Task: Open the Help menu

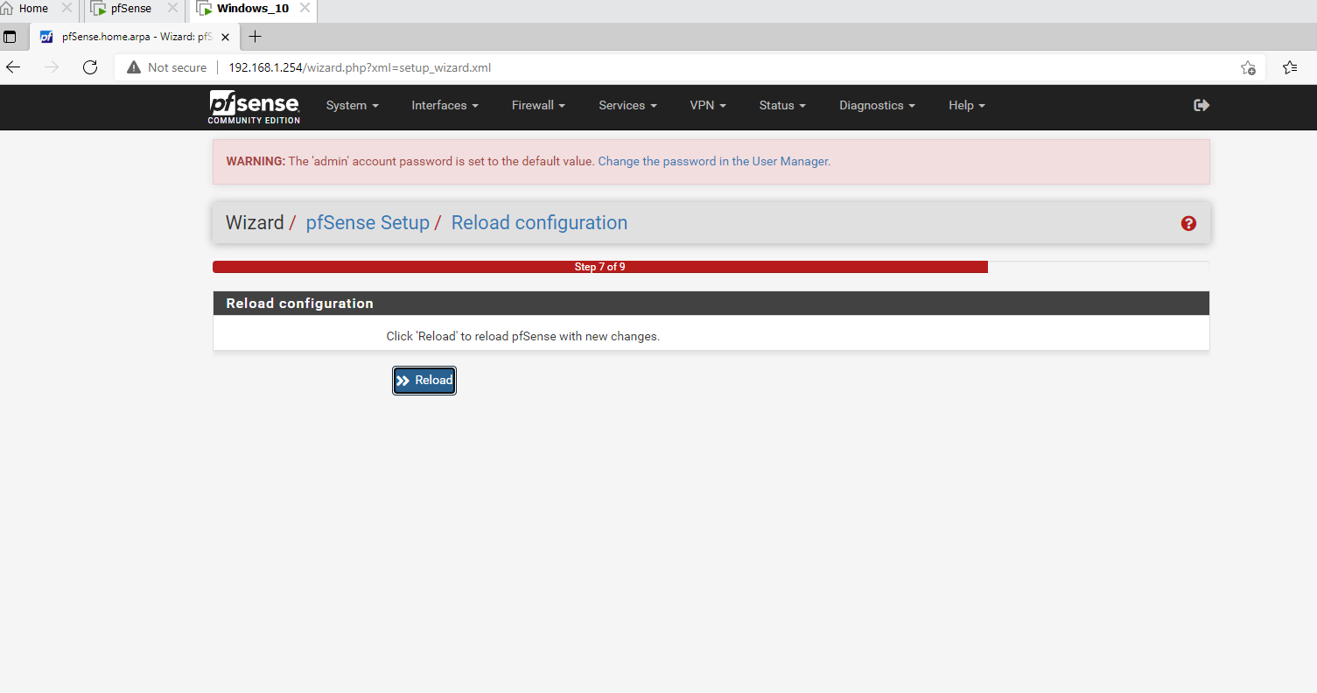Action: [x=967, y=105]
